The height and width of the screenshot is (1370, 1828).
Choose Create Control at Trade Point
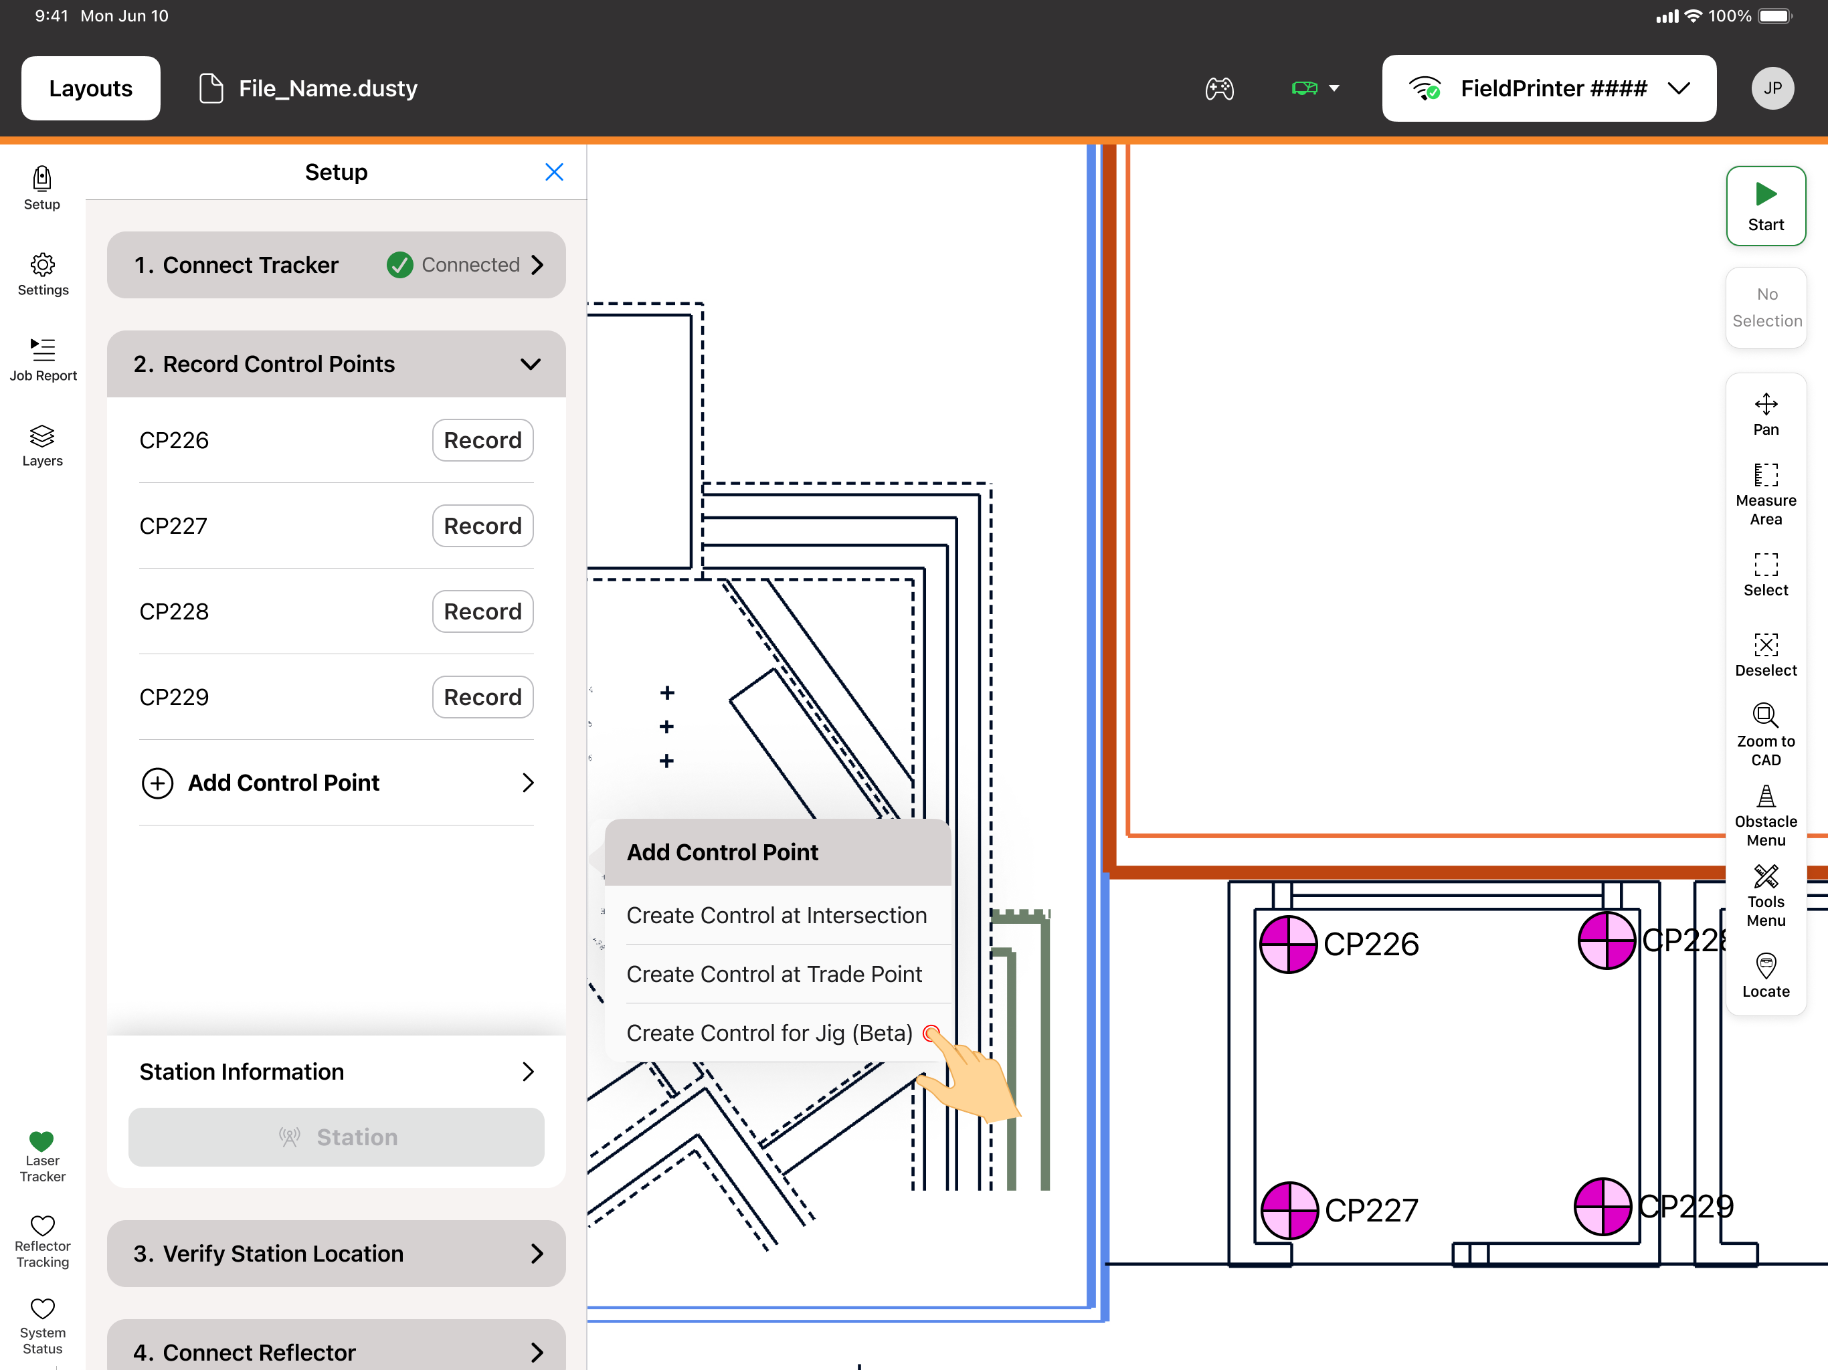(777, 973)
